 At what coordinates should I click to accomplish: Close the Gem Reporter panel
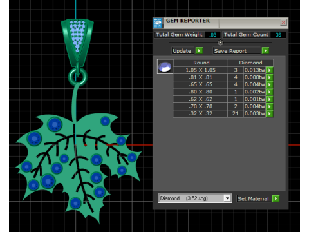283,23
